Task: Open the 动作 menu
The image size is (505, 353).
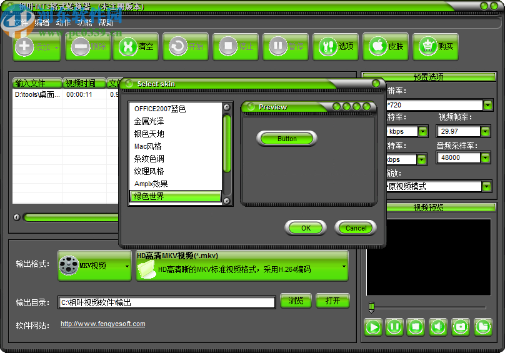Action: pyautogui.click(x=63, y=22)
